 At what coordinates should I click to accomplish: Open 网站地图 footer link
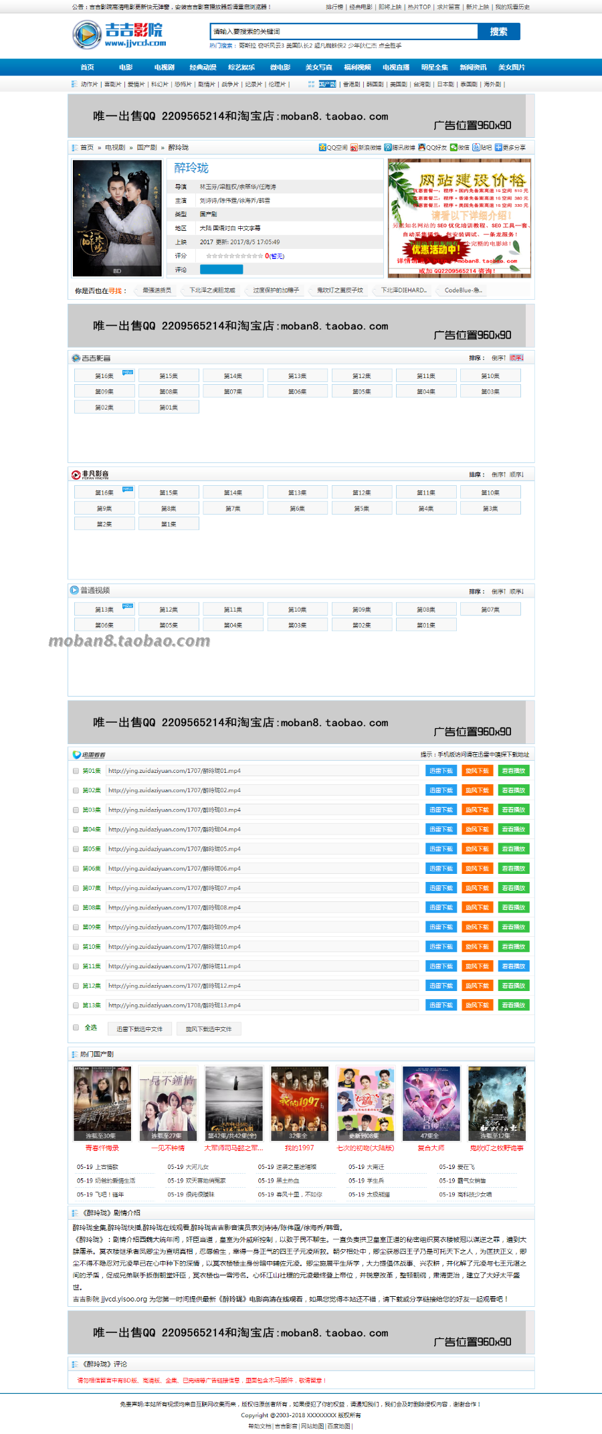tap(312, 1426)
